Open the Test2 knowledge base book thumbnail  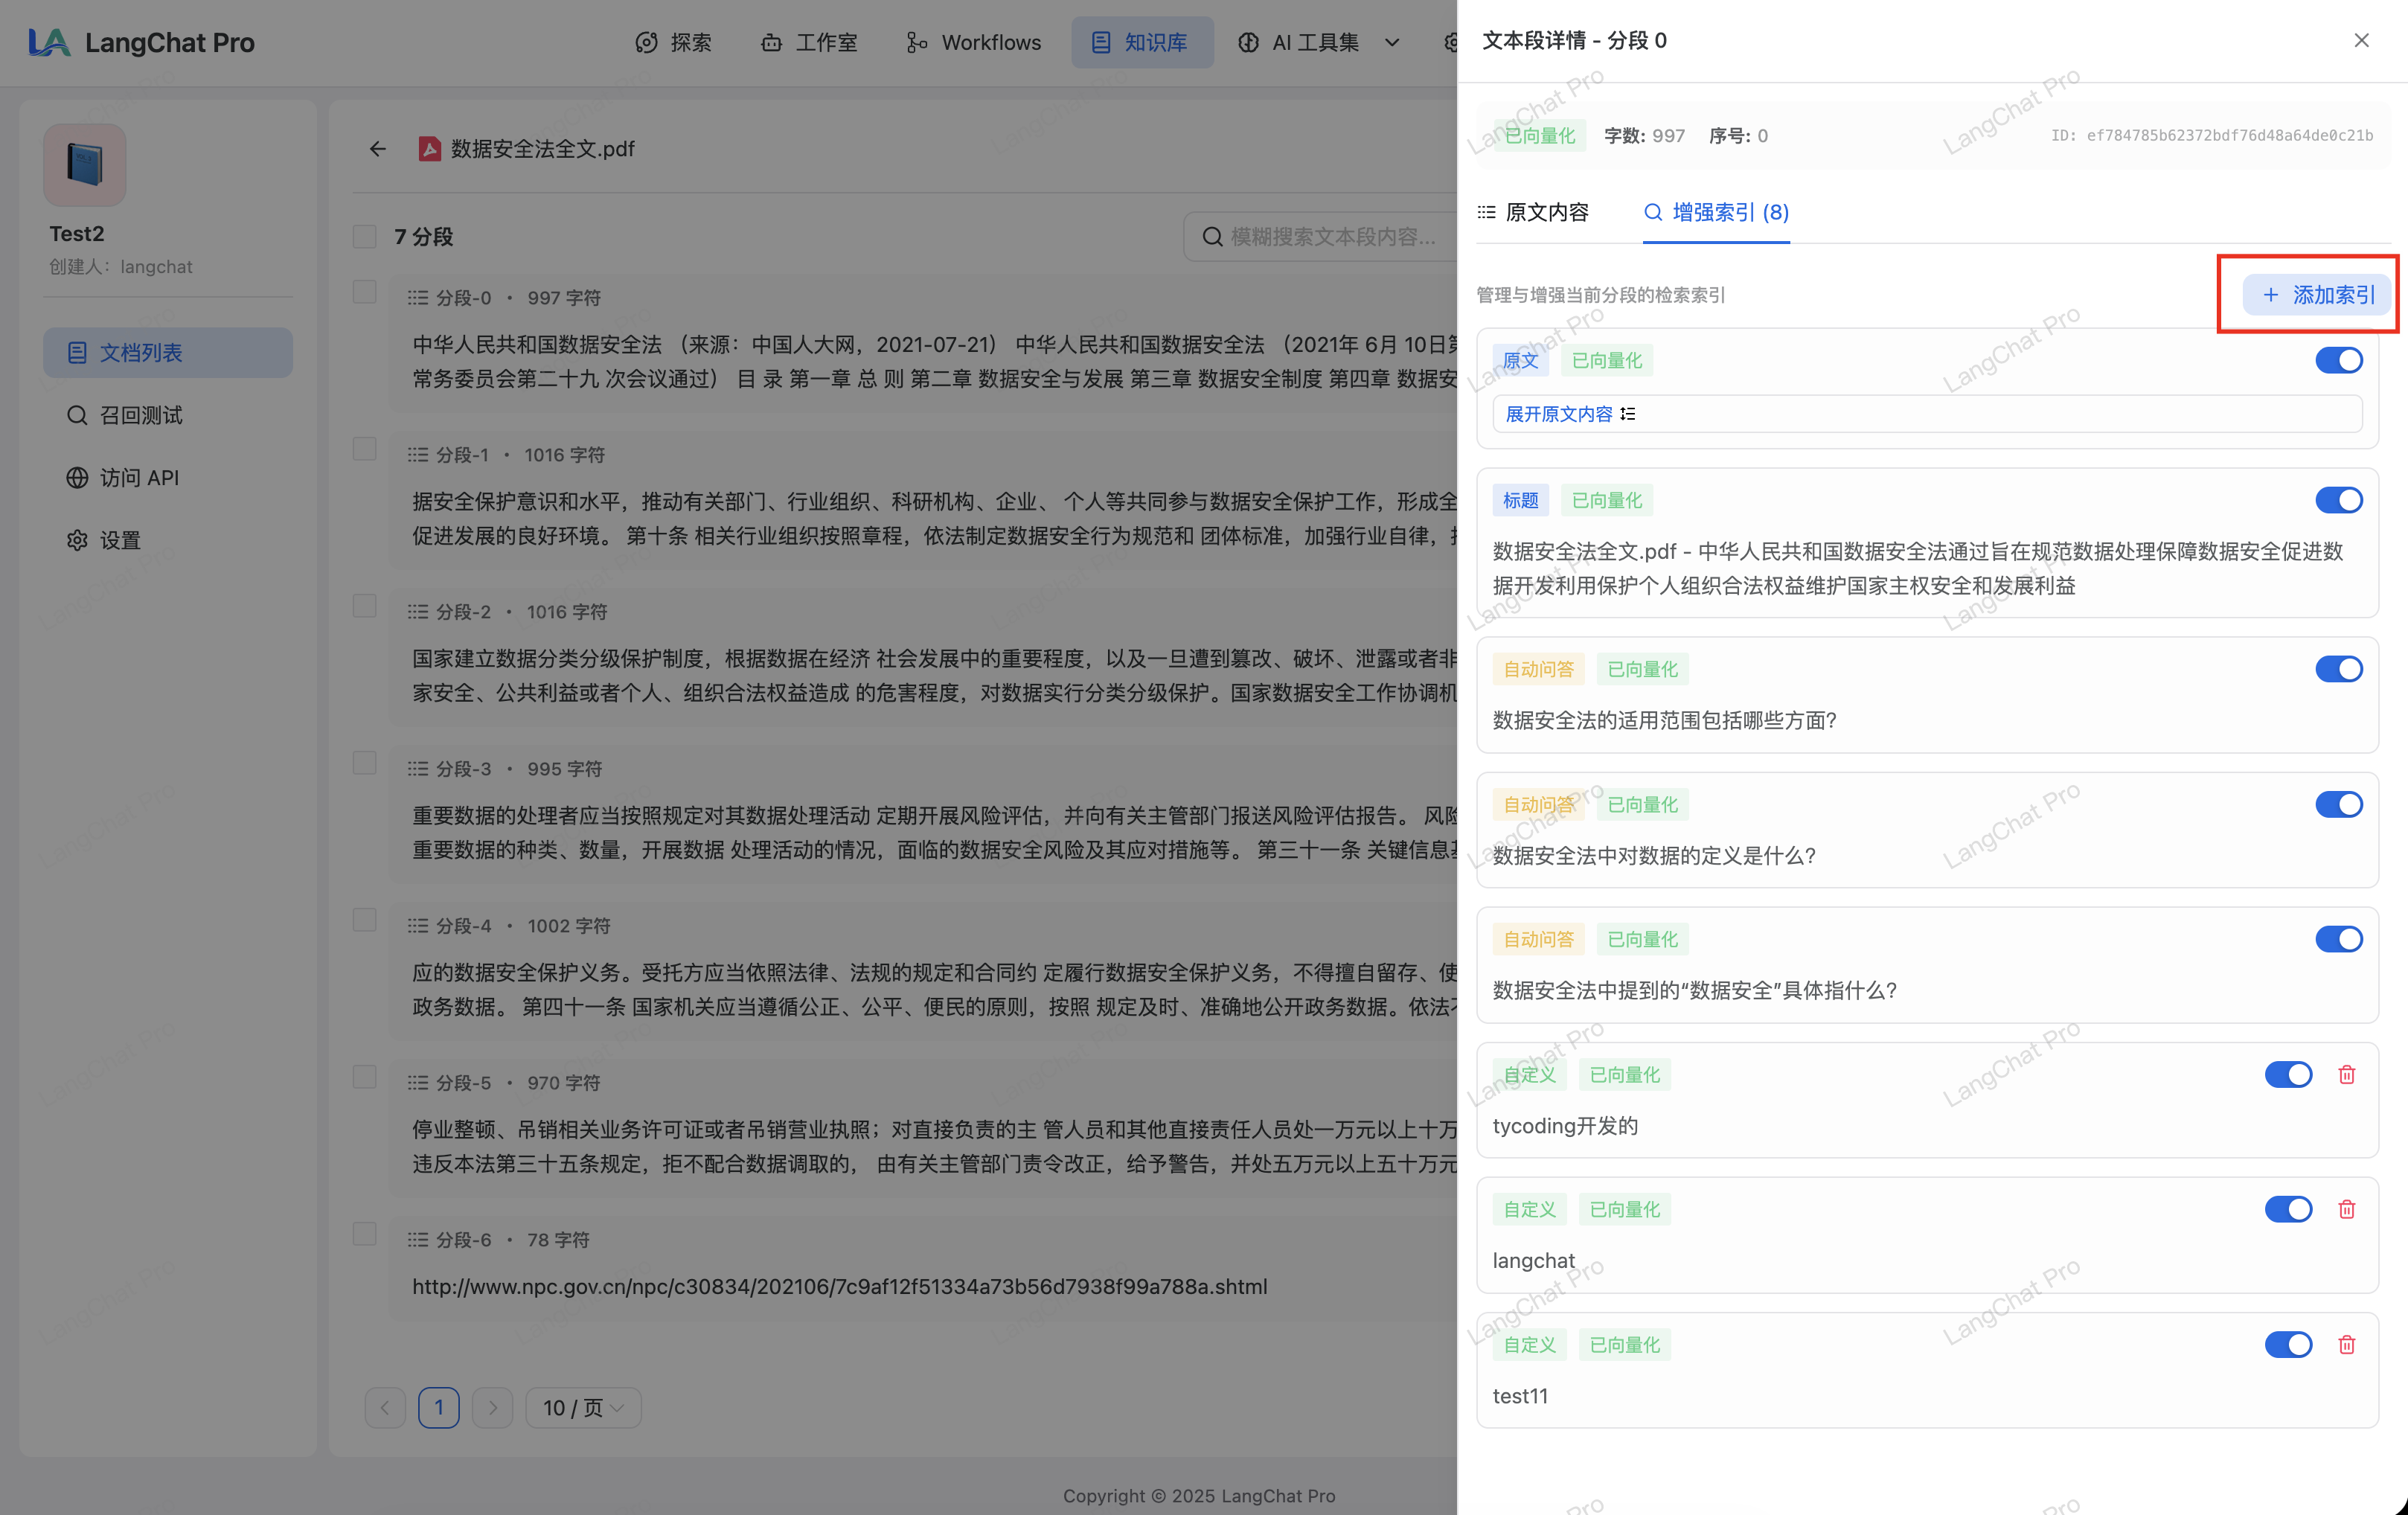tap(85, 165)
